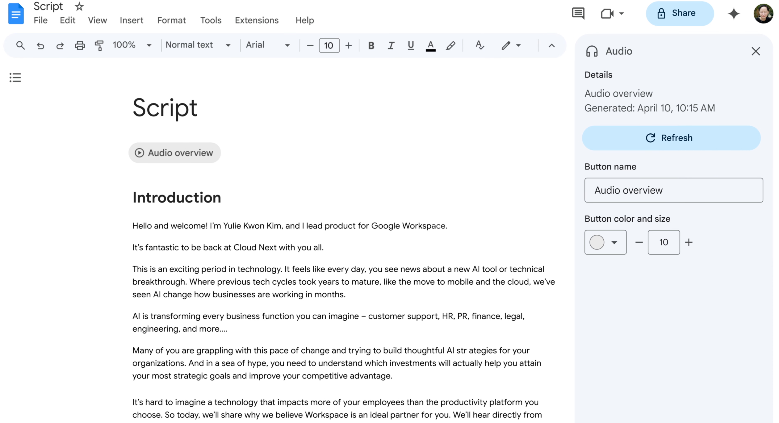Viewport: 779px width, 423px height.
Task: Click the spell check icon
Action: [x=480, y=45]
